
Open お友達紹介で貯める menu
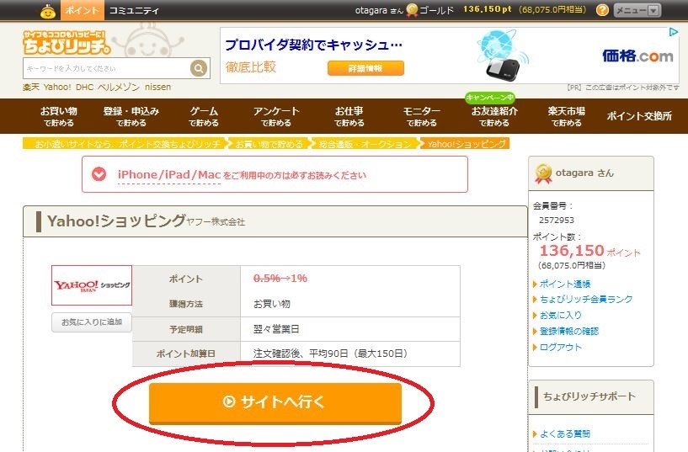[494, 116]
